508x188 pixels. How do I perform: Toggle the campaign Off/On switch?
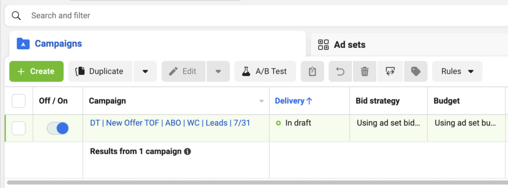click(x=58, y=128)
